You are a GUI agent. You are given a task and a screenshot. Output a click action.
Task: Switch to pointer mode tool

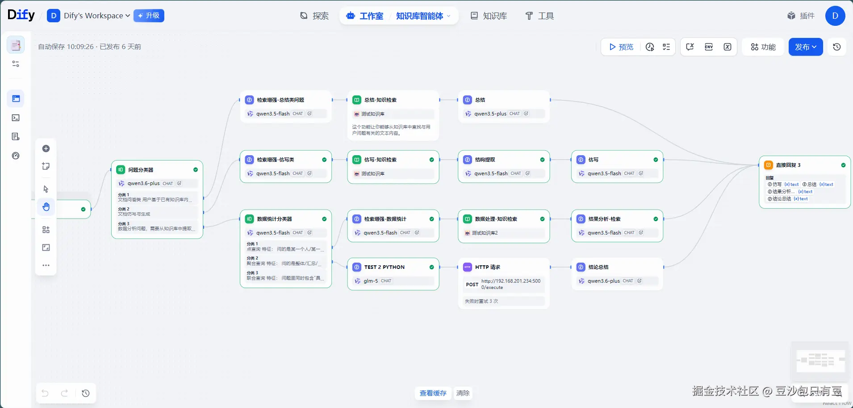tap(46, 189)
